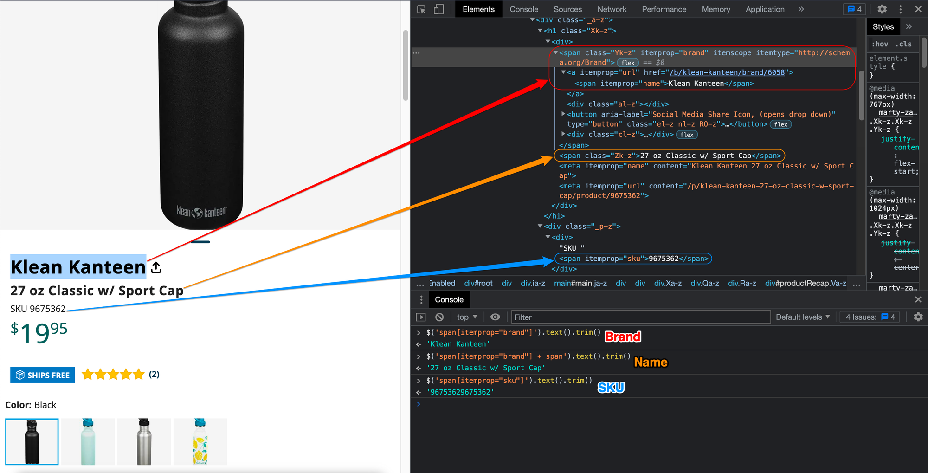
Task: Toggle the device toolbar icon
Action: click(x=438, y=9)
